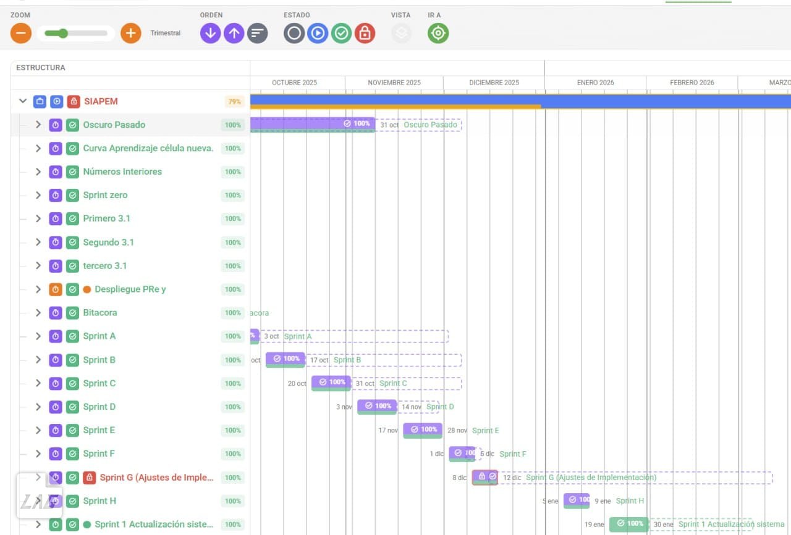Viewport: 791px width, 535px height.
Task: Click the red lock icon beside SIAPEM
Action: 74,101
